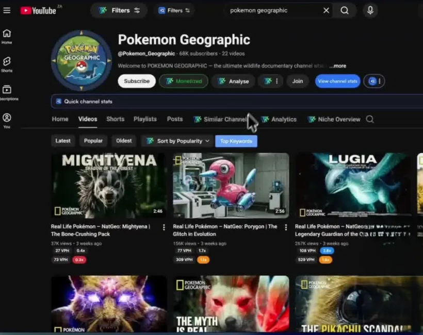Click the voice search microphone icon

coord(370,10)
